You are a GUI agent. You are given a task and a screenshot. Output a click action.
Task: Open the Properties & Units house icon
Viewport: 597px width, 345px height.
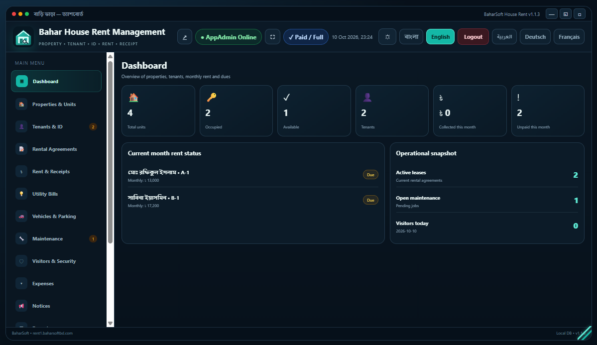[21, 104]
